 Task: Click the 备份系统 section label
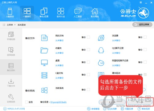point(30,91)
